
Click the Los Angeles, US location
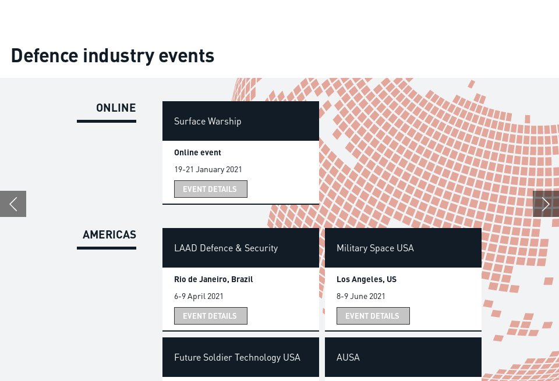366,279
